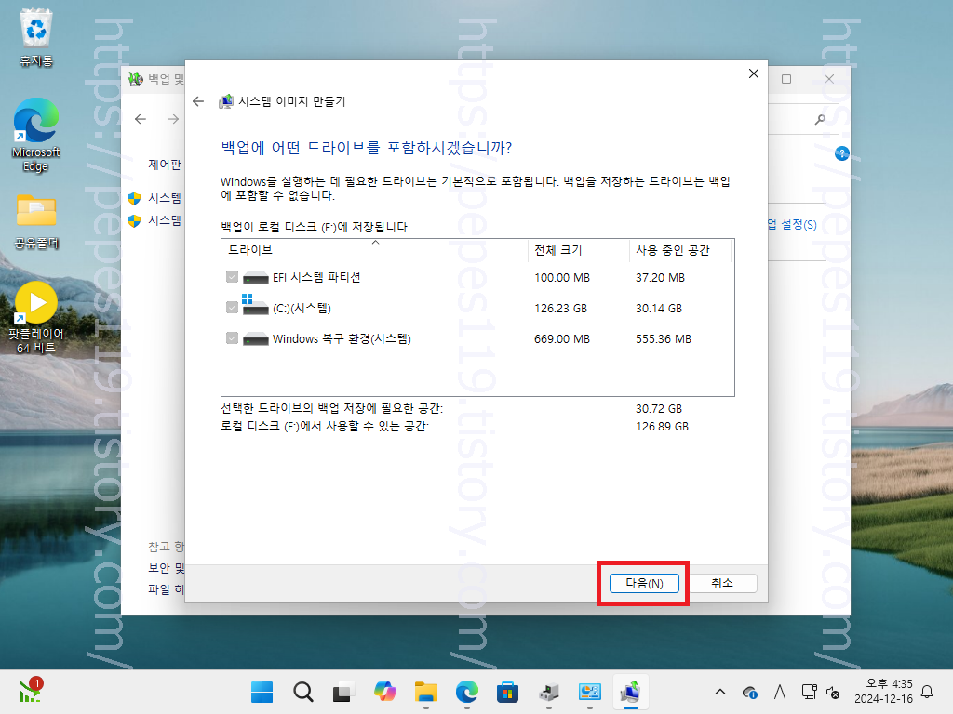
Task: Switch input language with A indicator
Action: coord(779,692)
